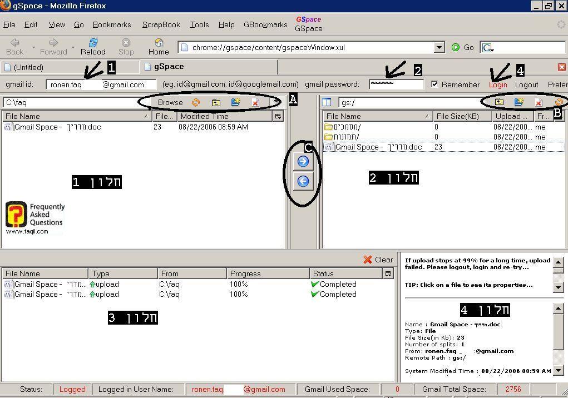Sort transfers by Status column
This screenshot has width=568, height=398.
[346, 273]
